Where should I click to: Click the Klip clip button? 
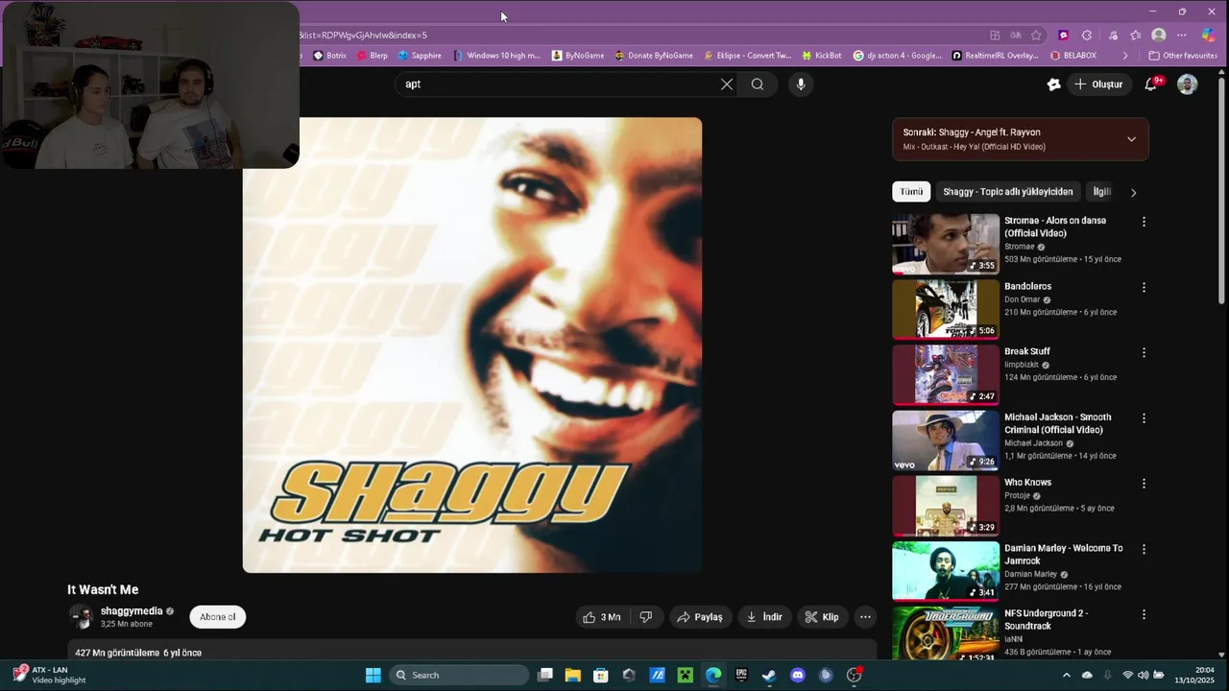[822, 617]
